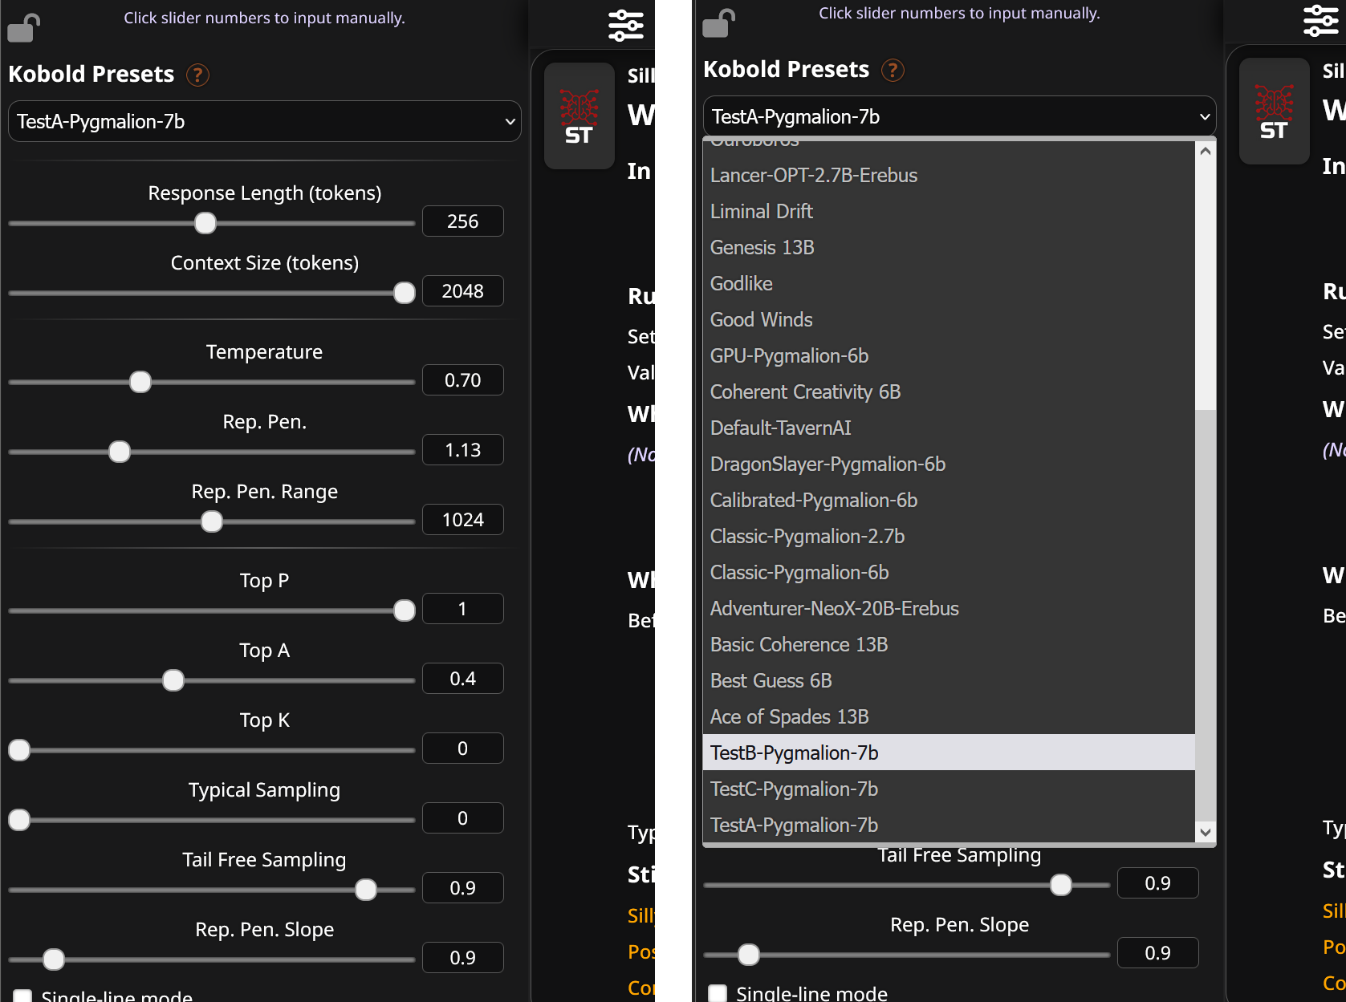Image resolution: width=1346 pixels, height=1002 pixels.
Task: Select TestA-Pygmalion-7b in the dropdown list
Action: 949,825
